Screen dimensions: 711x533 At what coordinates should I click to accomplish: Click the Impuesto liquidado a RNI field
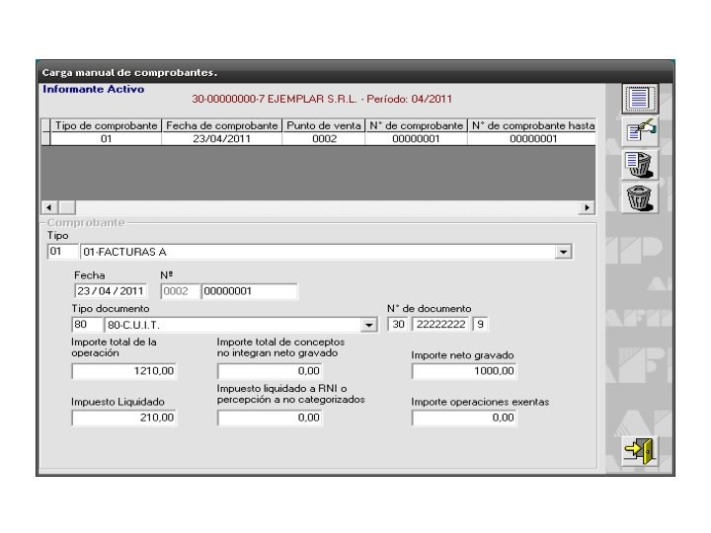pyautogui.click(x=270, y=418)
